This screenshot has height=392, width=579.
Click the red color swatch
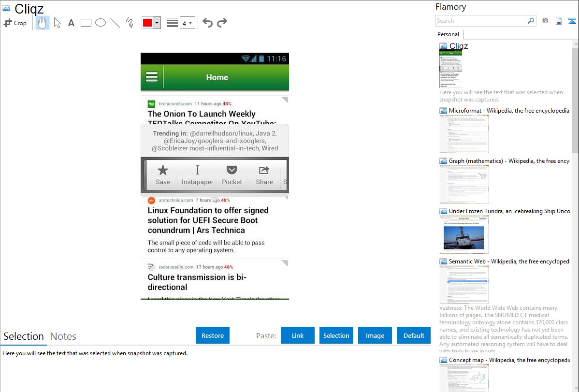pos(147,23)
